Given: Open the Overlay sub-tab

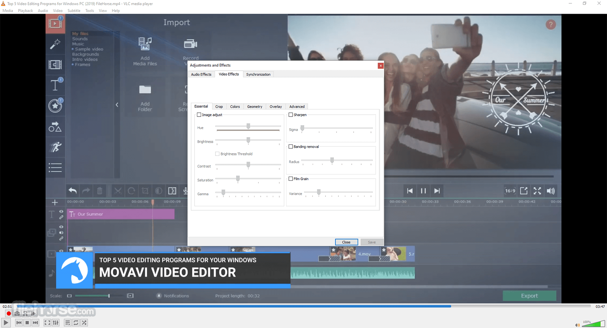Looking at the screenshot, I should click(x=276, y=107).
